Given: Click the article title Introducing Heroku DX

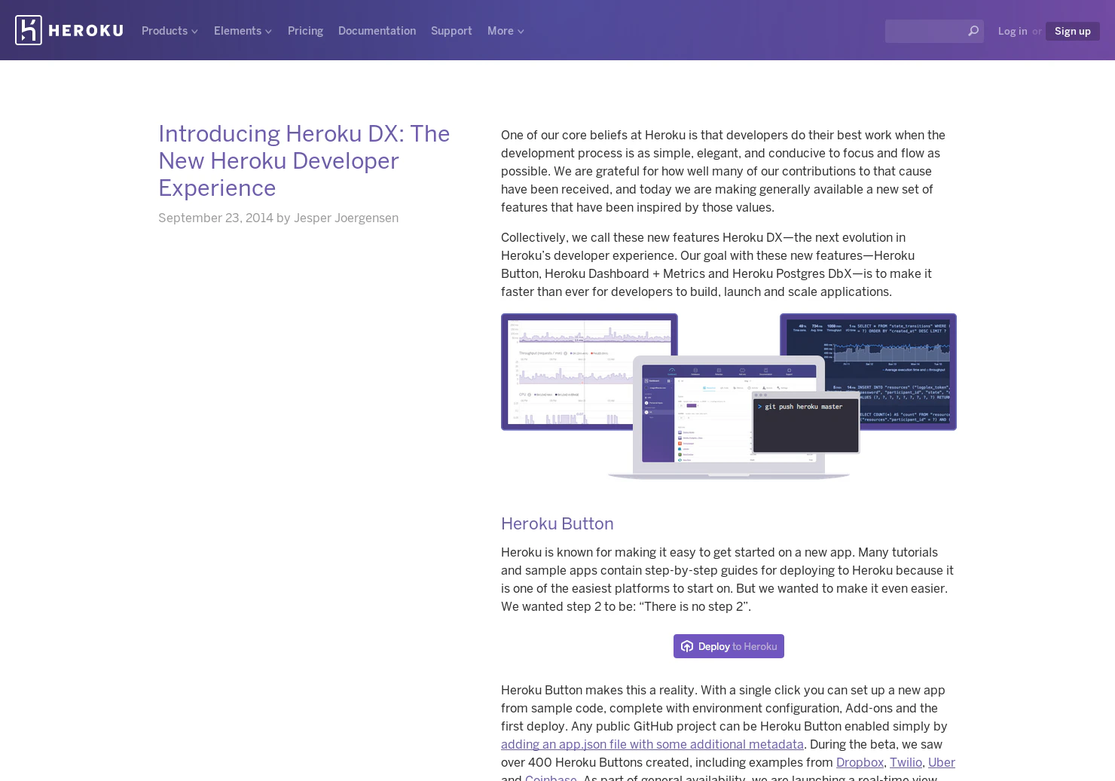Looking at the screenshot, I should tap(304, 160).
